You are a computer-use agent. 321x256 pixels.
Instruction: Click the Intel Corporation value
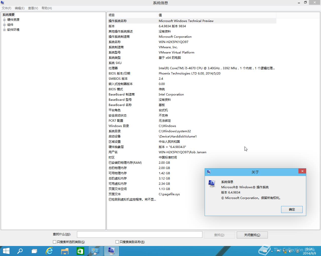click(171, 94)
